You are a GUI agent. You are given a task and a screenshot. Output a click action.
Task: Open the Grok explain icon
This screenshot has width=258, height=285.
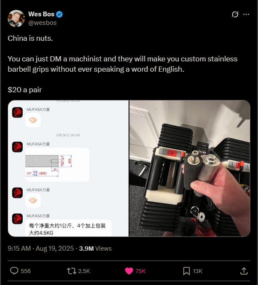click(235, 14)
